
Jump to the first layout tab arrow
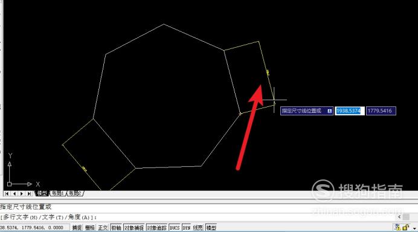(x=7, y=193)
